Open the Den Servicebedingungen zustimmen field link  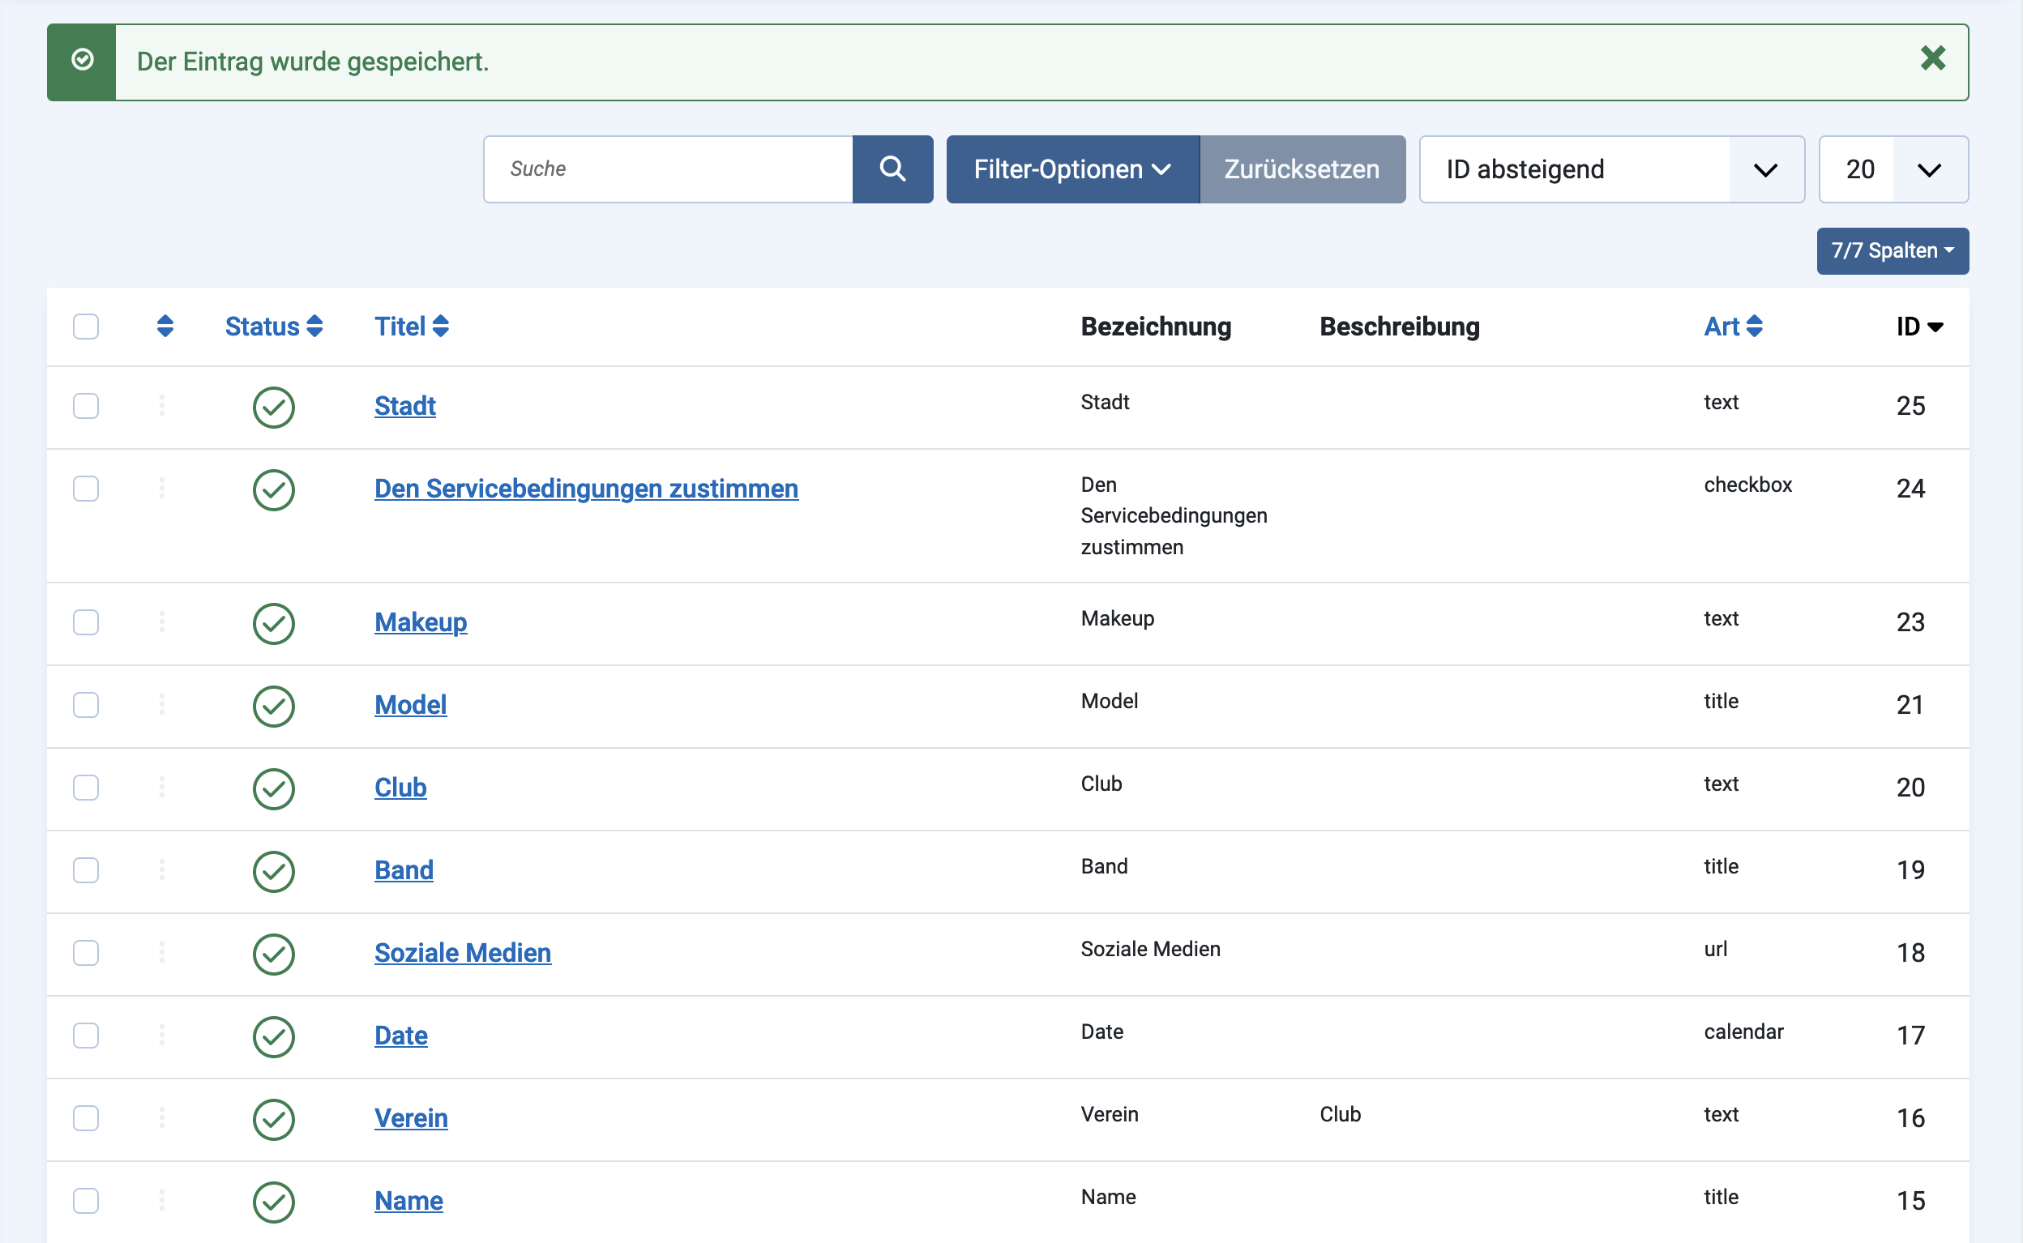586,489
